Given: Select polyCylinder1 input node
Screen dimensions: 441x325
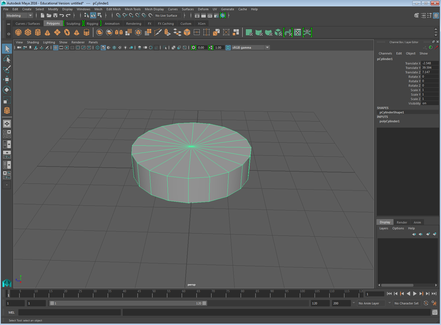Looking at the screenshot, I should 390,121.
